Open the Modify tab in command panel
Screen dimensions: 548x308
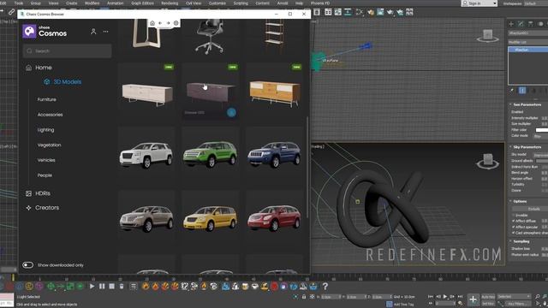pyautogui.click(x=521, y=24)
